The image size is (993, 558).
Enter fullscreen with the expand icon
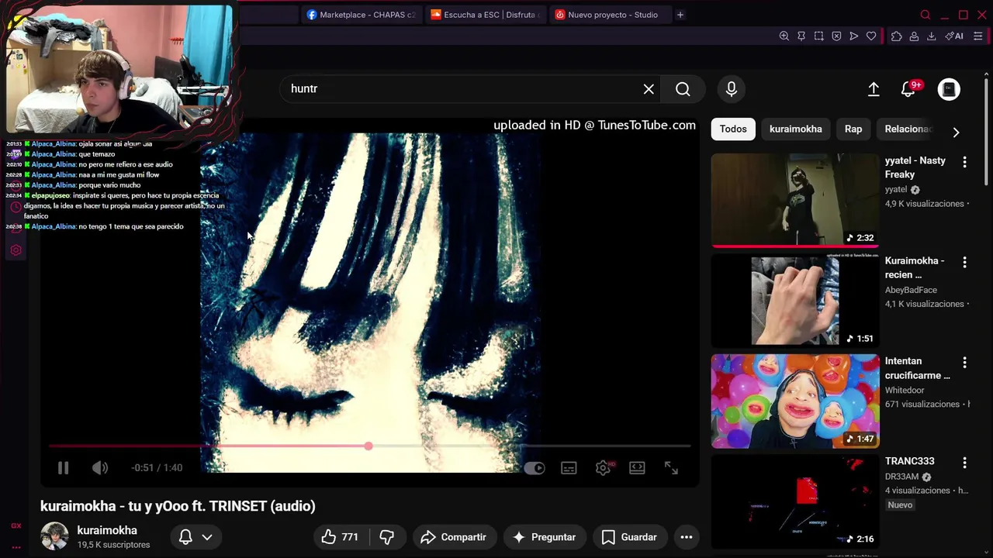(x=671, y=468)
